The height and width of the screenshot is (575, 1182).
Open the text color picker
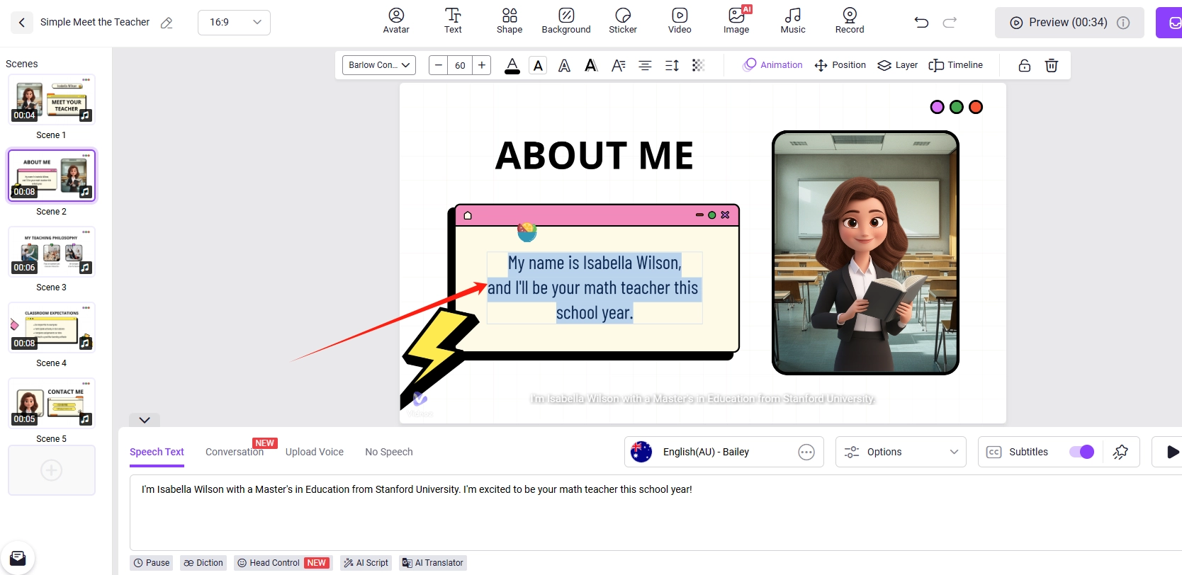tap(512, 65)
